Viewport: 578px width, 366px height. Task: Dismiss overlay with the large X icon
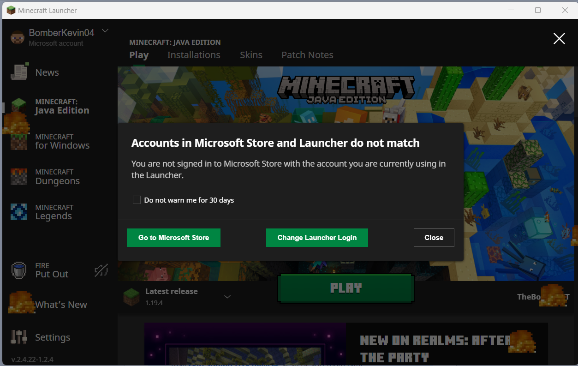559,39
